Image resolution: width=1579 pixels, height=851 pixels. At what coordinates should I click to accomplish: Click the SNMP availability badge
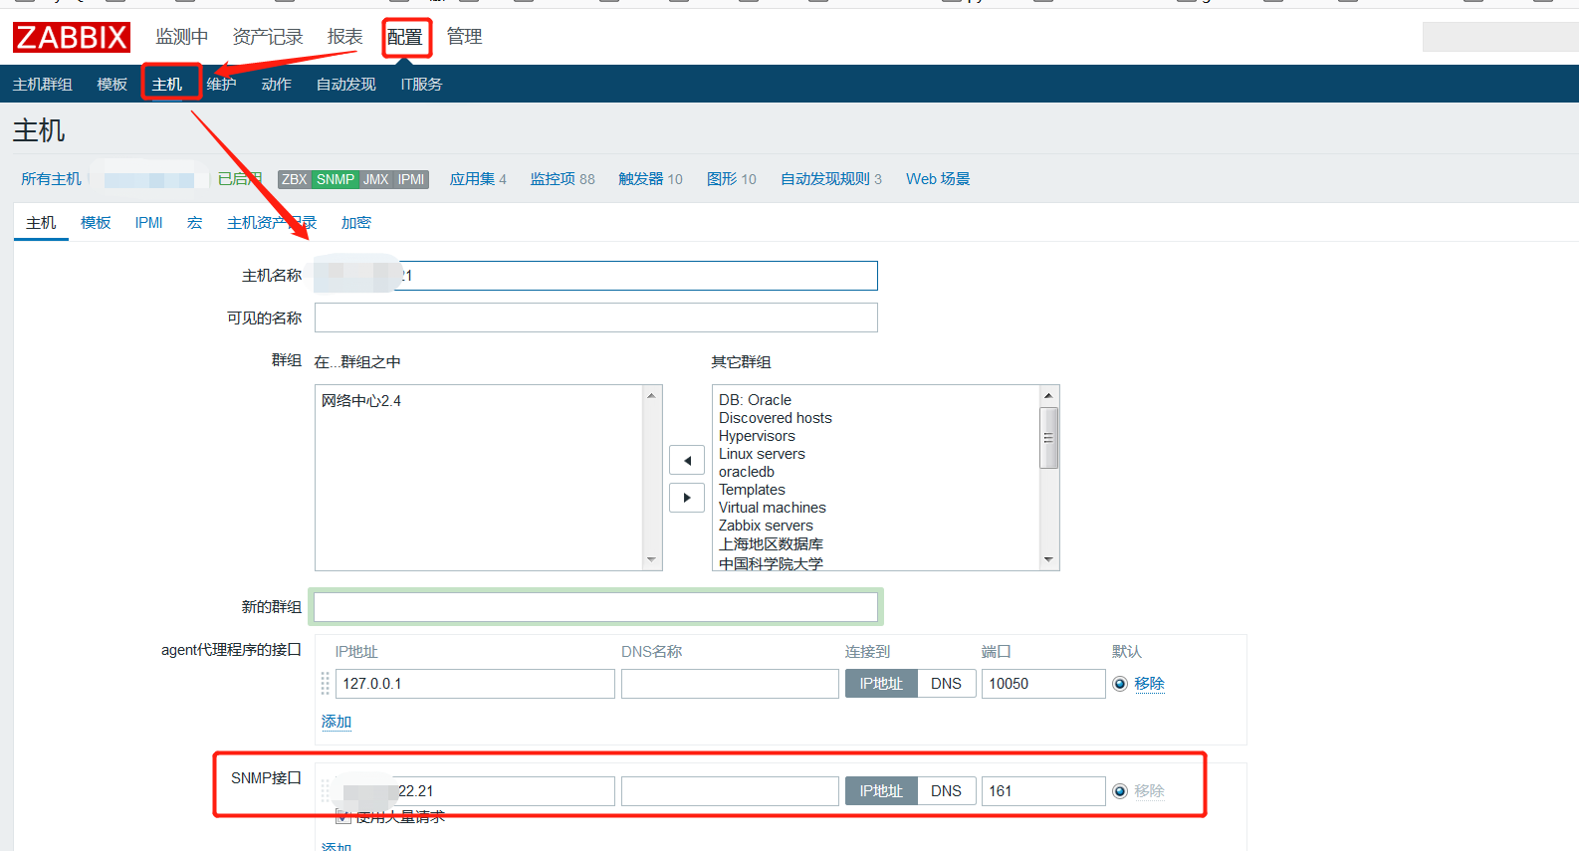click(336, 179)
